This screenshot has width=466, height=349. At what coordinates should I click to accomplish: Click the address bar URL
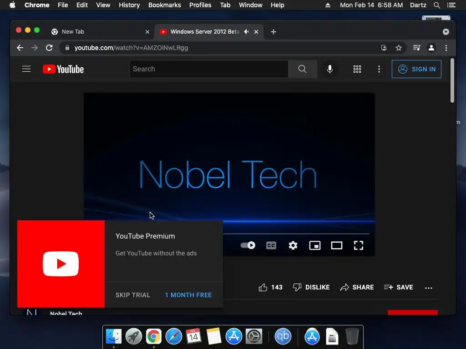[x=131, y=48]
